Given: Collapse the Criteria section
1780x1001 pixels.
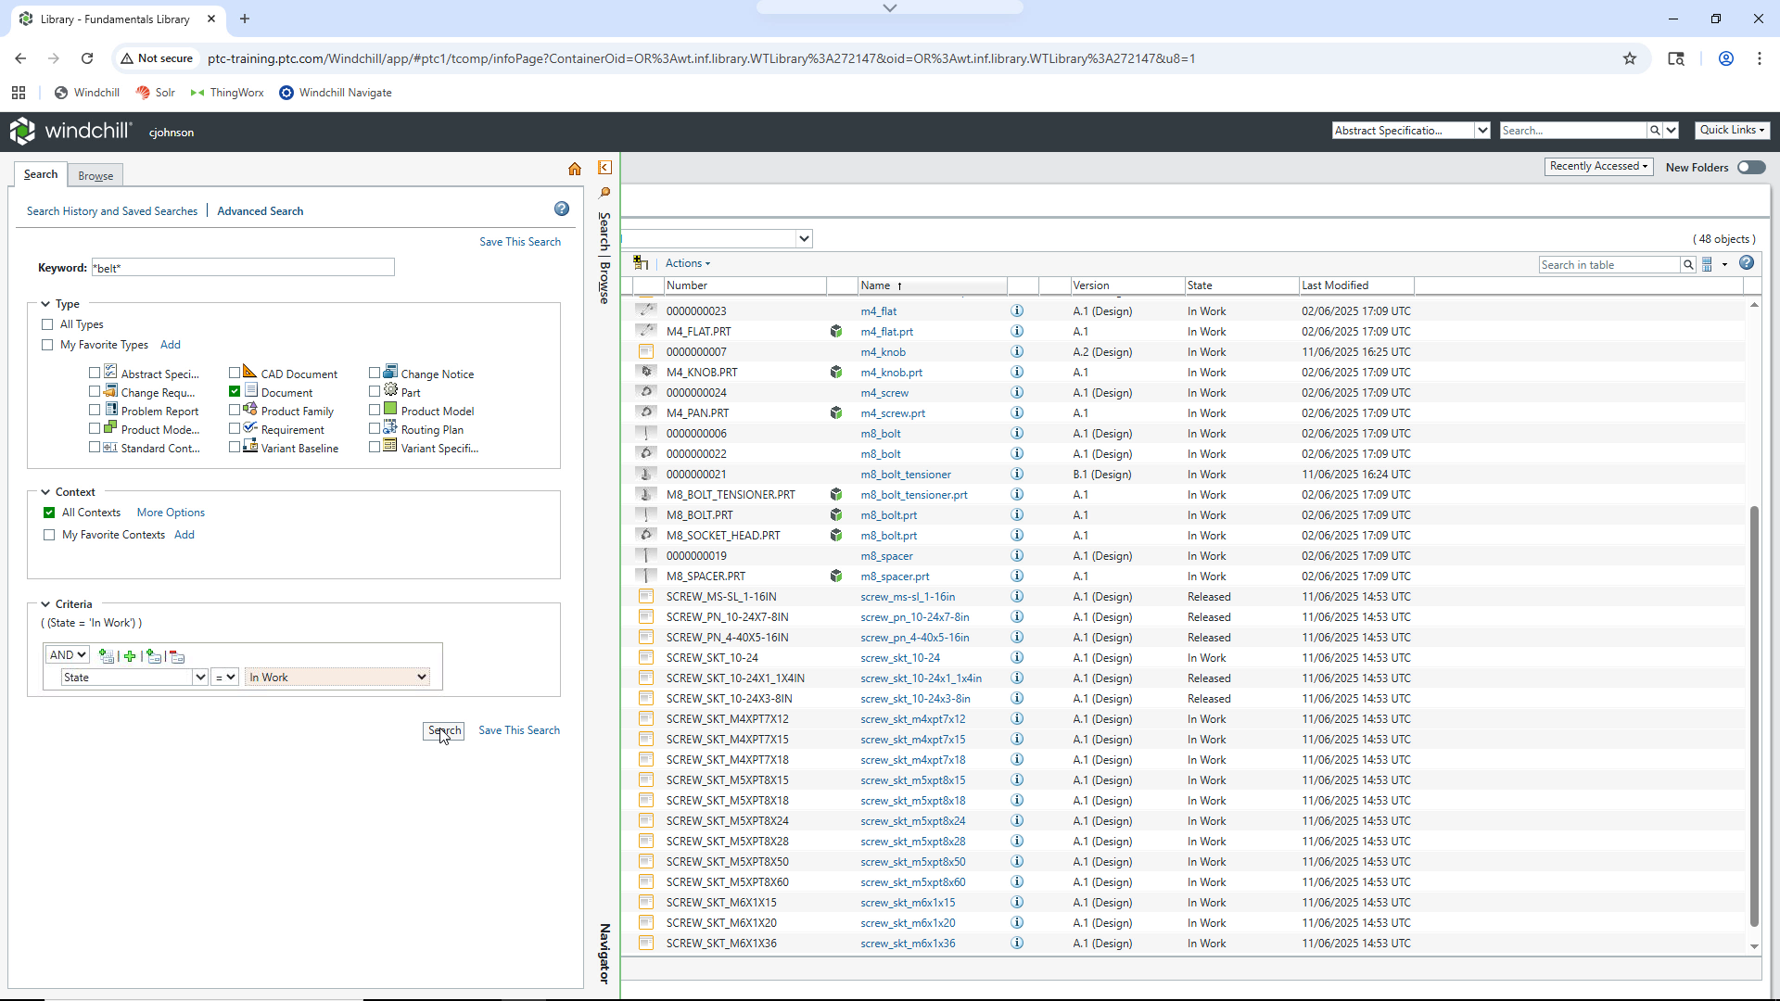Looking at the screenshot, I should pyautogui.click(x=45, y=604).
